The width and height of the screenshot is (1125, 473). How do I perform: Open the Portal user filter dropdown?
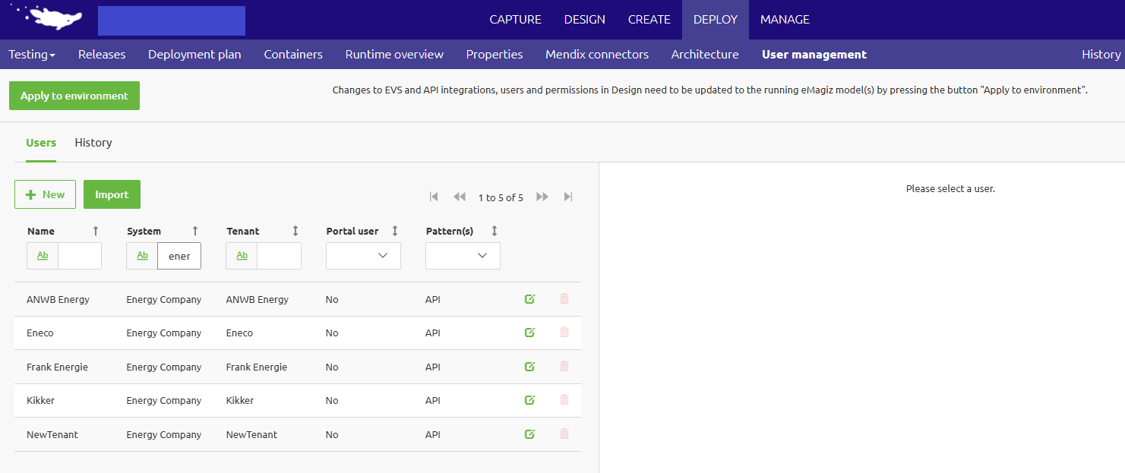point(363,256)
